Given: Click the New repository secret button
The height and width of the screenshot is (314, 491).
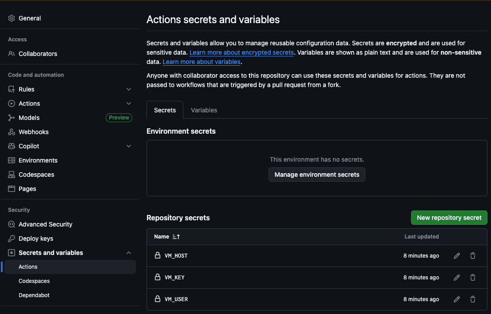Looking at the screenshot, I should tap(449, 218).
